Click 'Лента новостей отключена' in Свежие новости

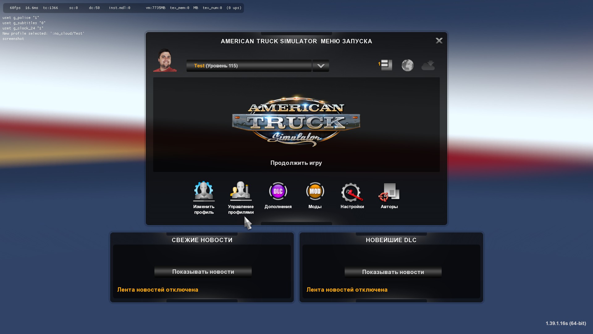click(x=158, y=290)
